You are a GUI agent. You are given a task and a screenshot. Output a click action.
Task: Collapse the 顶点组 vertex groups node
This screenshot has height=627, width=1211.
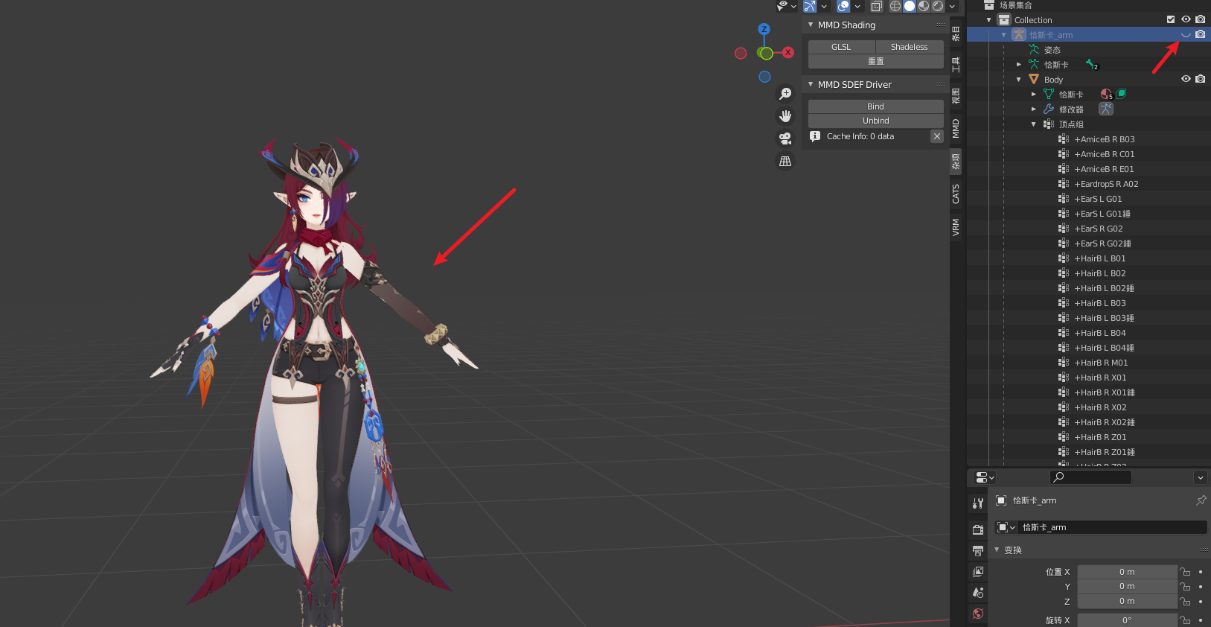pyautogui.click(x=1034, y=124)
